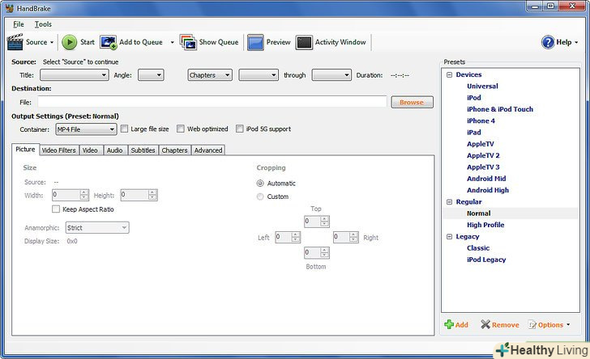
Task: Click the Options label under presets
Action: pyautogui.click(x=550, y=325)
